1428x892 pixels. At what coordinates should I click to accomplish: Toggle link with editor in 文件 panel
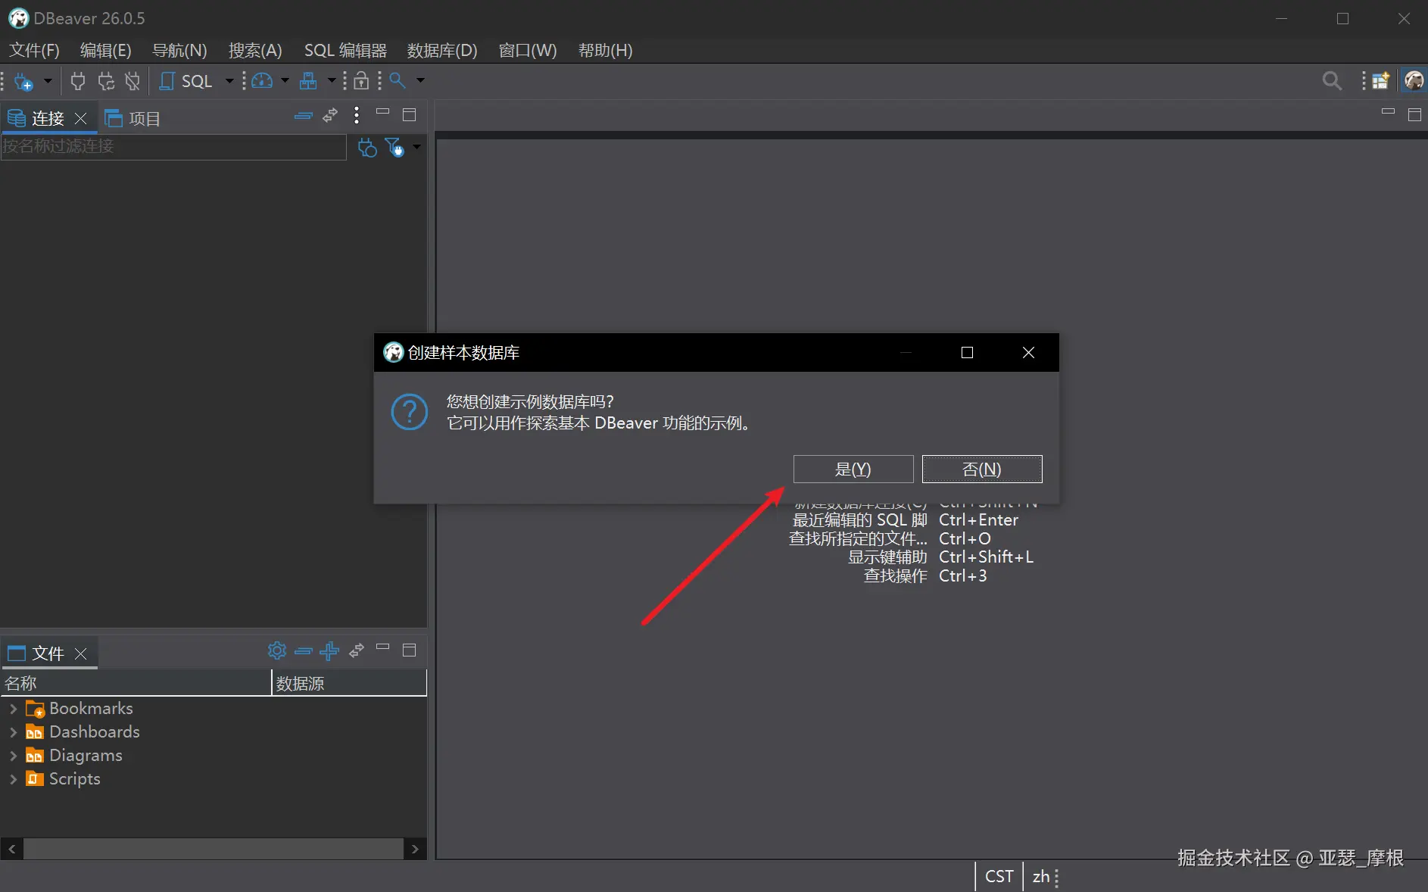point(357,650)
